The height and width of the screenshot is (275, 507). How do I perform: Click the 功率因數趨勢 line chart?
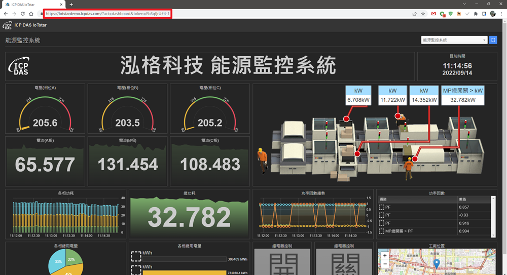[x=313, y=216]
